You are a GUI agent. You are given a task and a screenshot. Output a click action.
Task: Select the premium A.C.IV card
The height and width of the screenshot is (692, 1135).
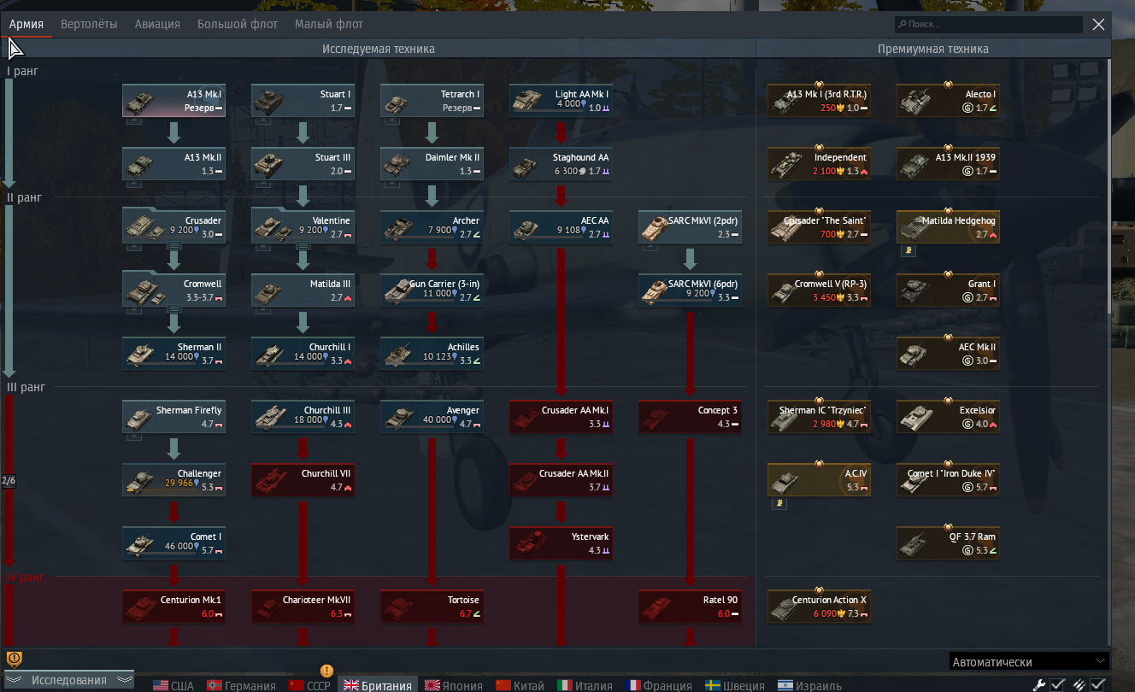(819, 480)
